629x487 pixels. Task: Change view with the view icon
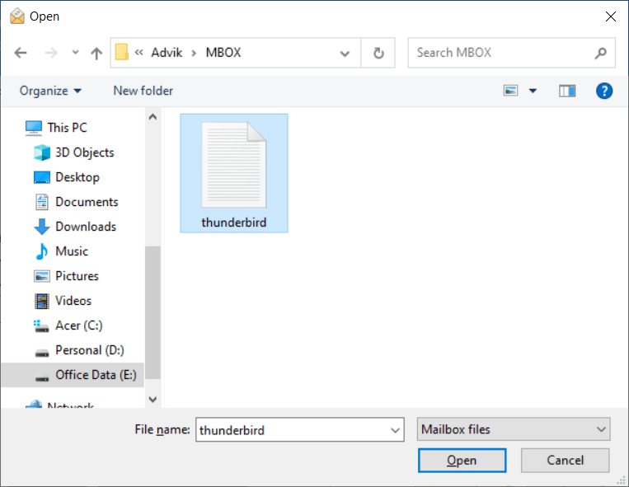510,91
